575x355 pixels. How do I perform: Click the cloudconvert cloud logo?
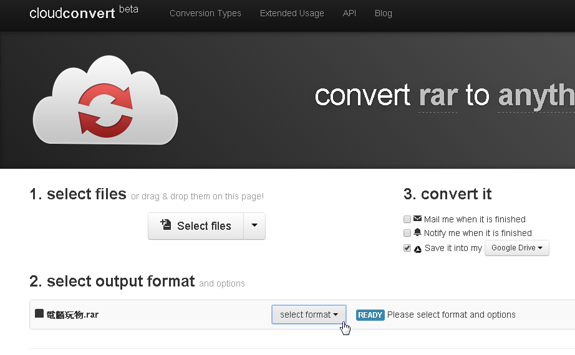click(105, 100)
